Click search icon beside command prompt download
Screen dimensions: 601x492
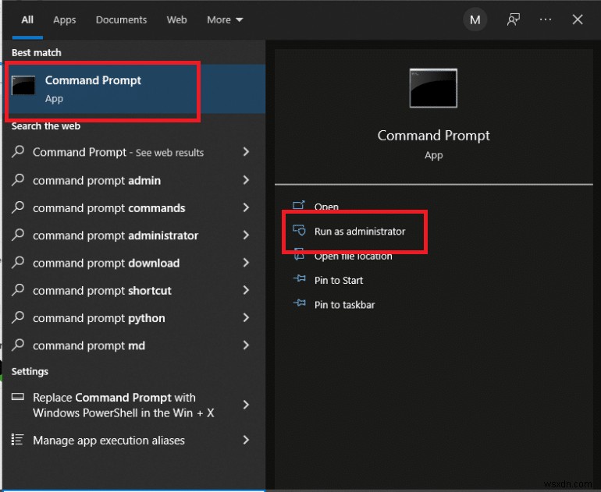[x=18, y=262]
